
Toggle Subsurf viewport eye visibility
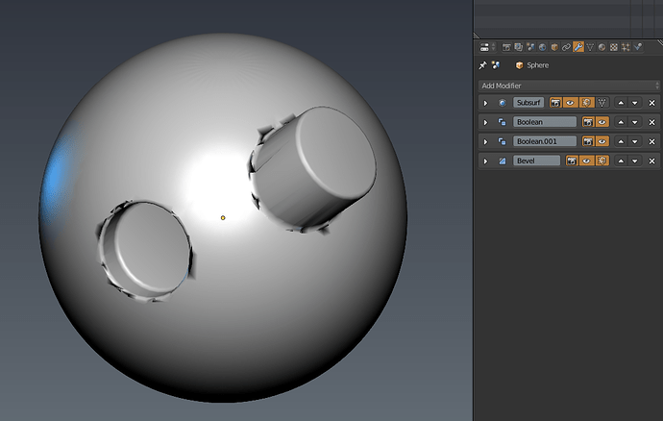point(571,103)
